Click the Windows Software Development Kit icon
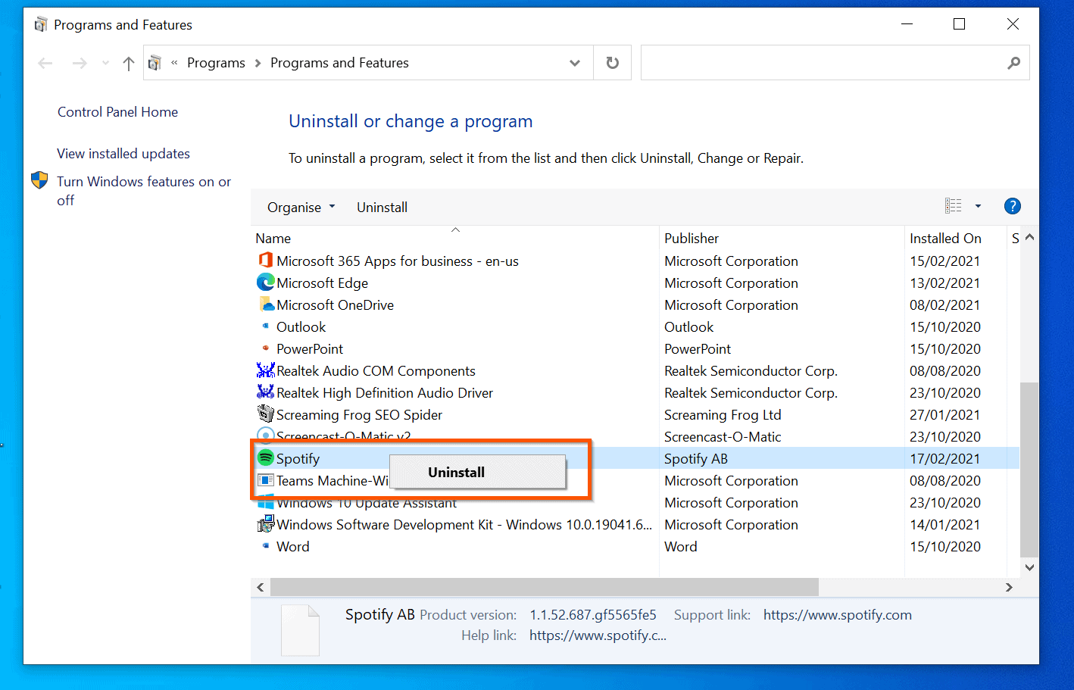Screen dimensions: 1074x690 (265, 524)
